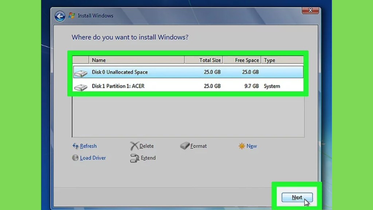Screen dimensions: 373x210
Task: Click the 9.7 GB free space value
Action: tap(251, 86)
